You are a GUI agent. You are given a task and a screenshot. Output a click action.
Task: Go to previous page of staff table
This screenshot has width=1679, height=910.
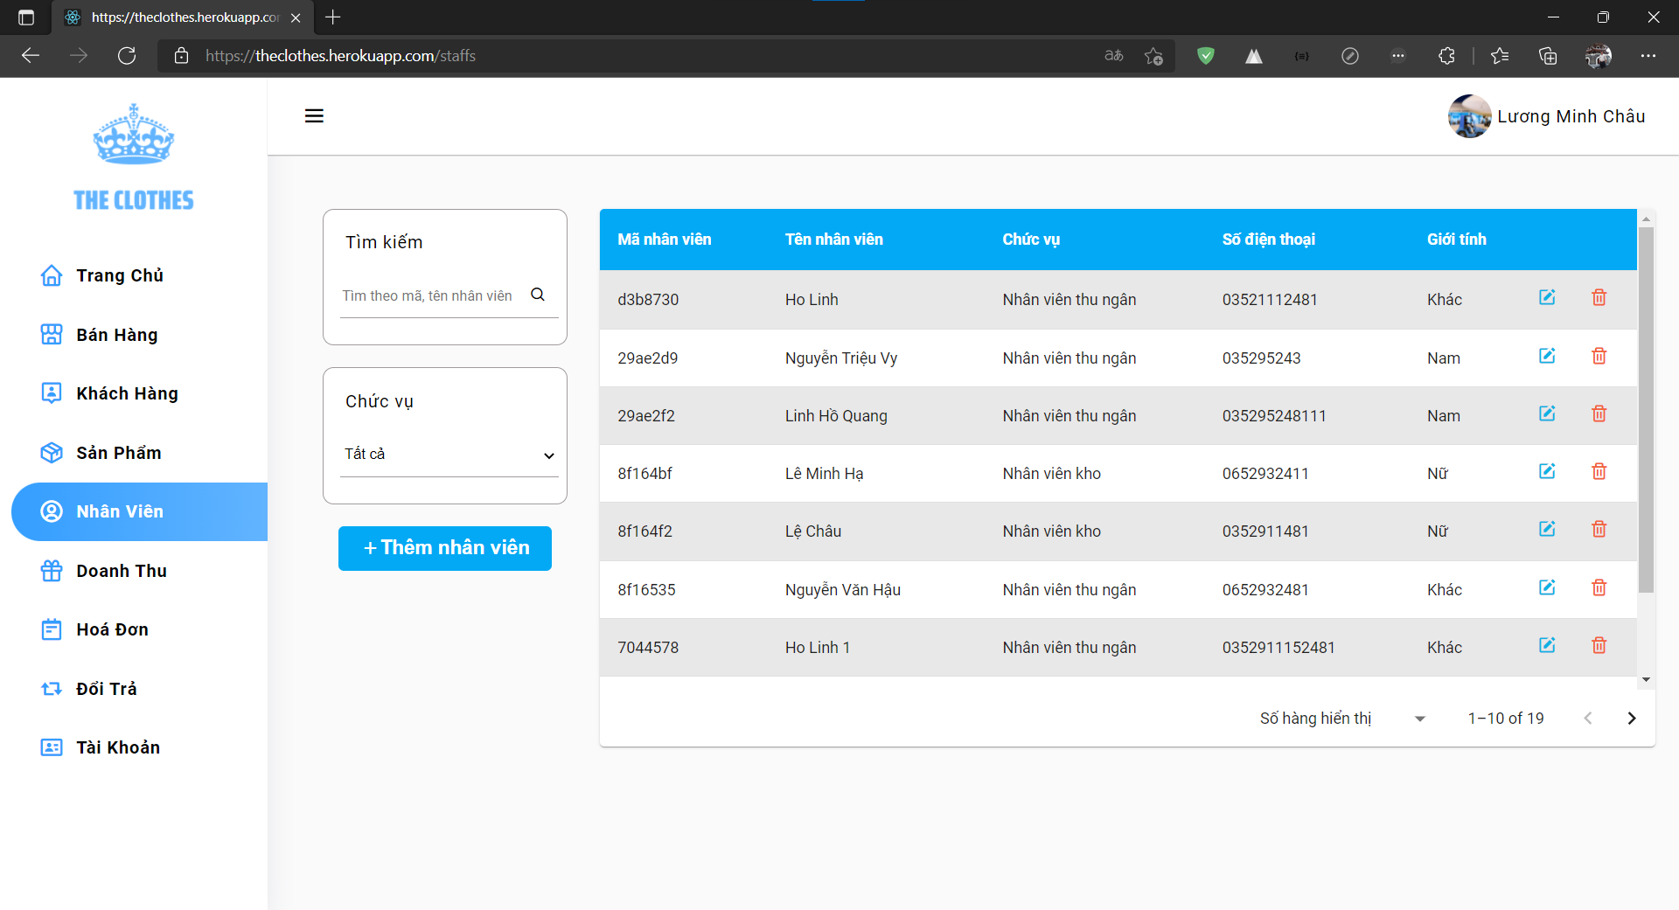tap(1588, 719)
